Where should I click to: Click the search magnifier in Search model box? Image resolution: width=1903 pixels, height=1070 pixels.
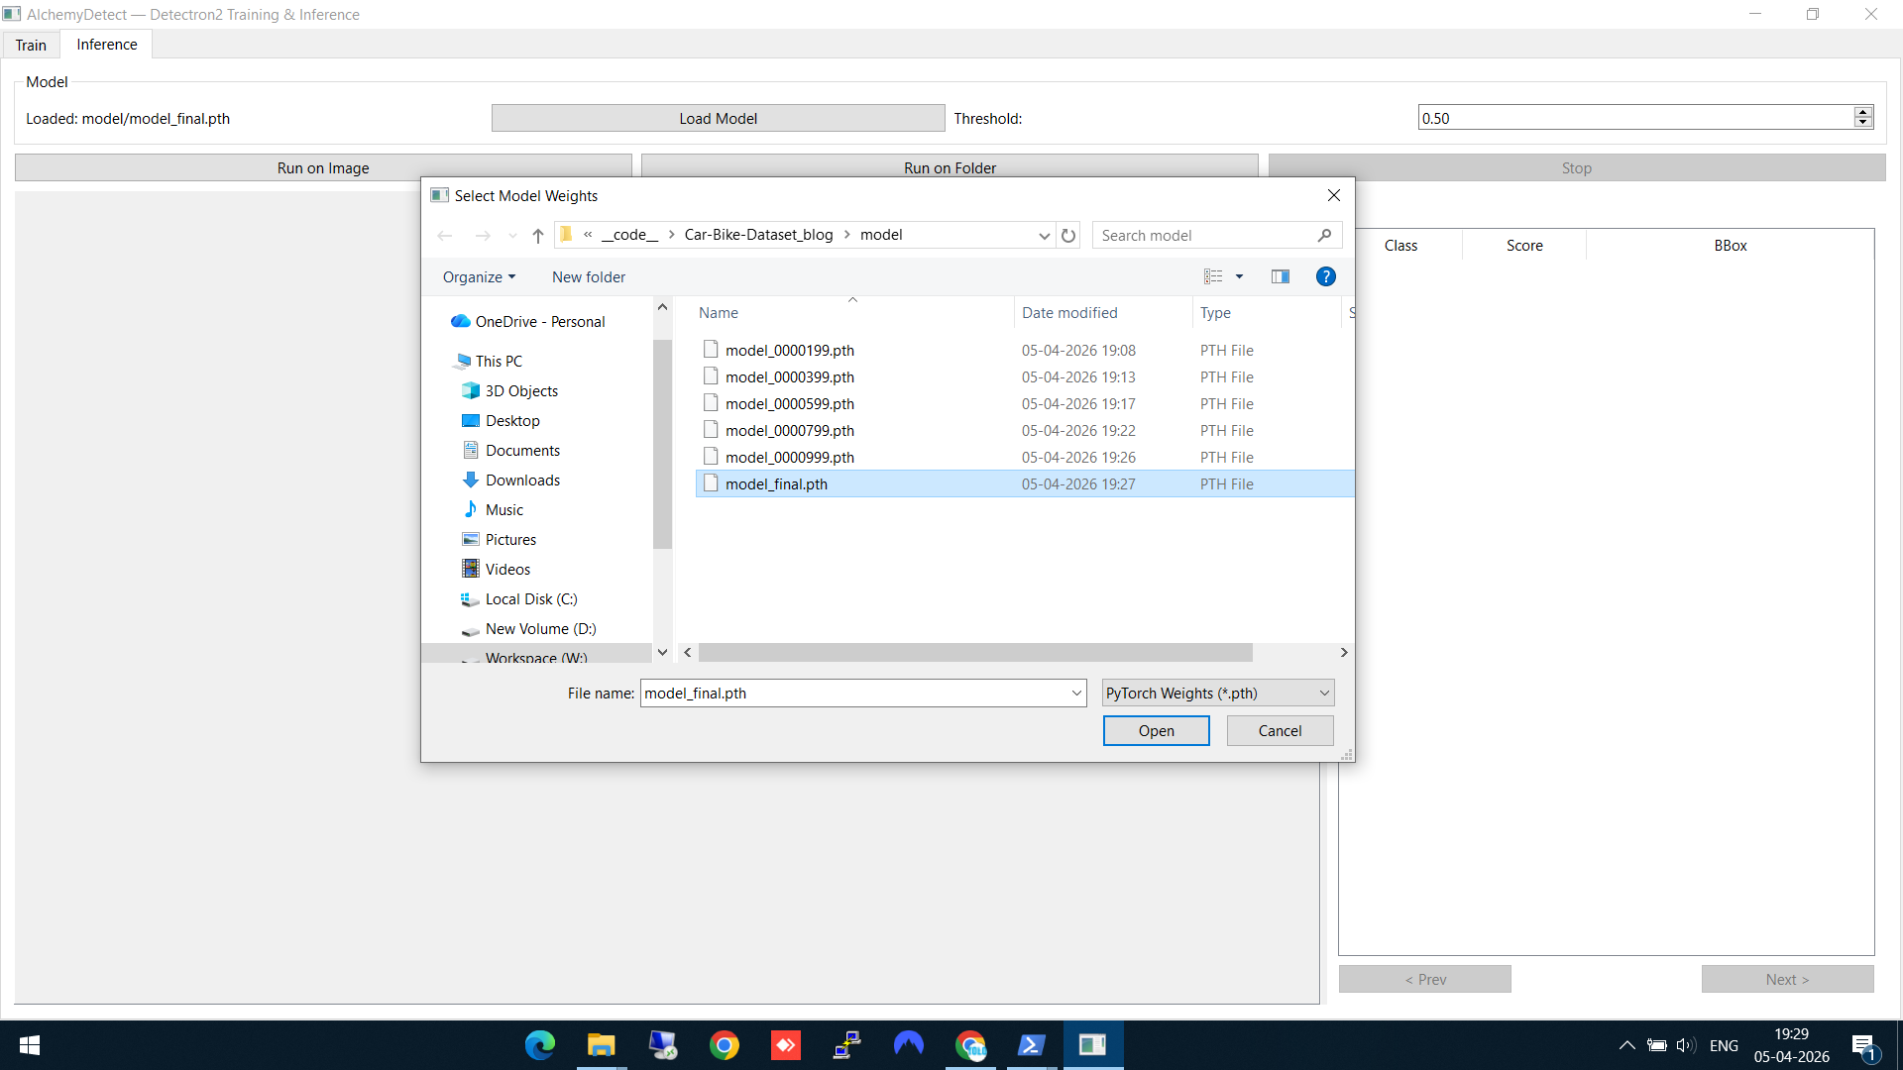(1325, 236)
